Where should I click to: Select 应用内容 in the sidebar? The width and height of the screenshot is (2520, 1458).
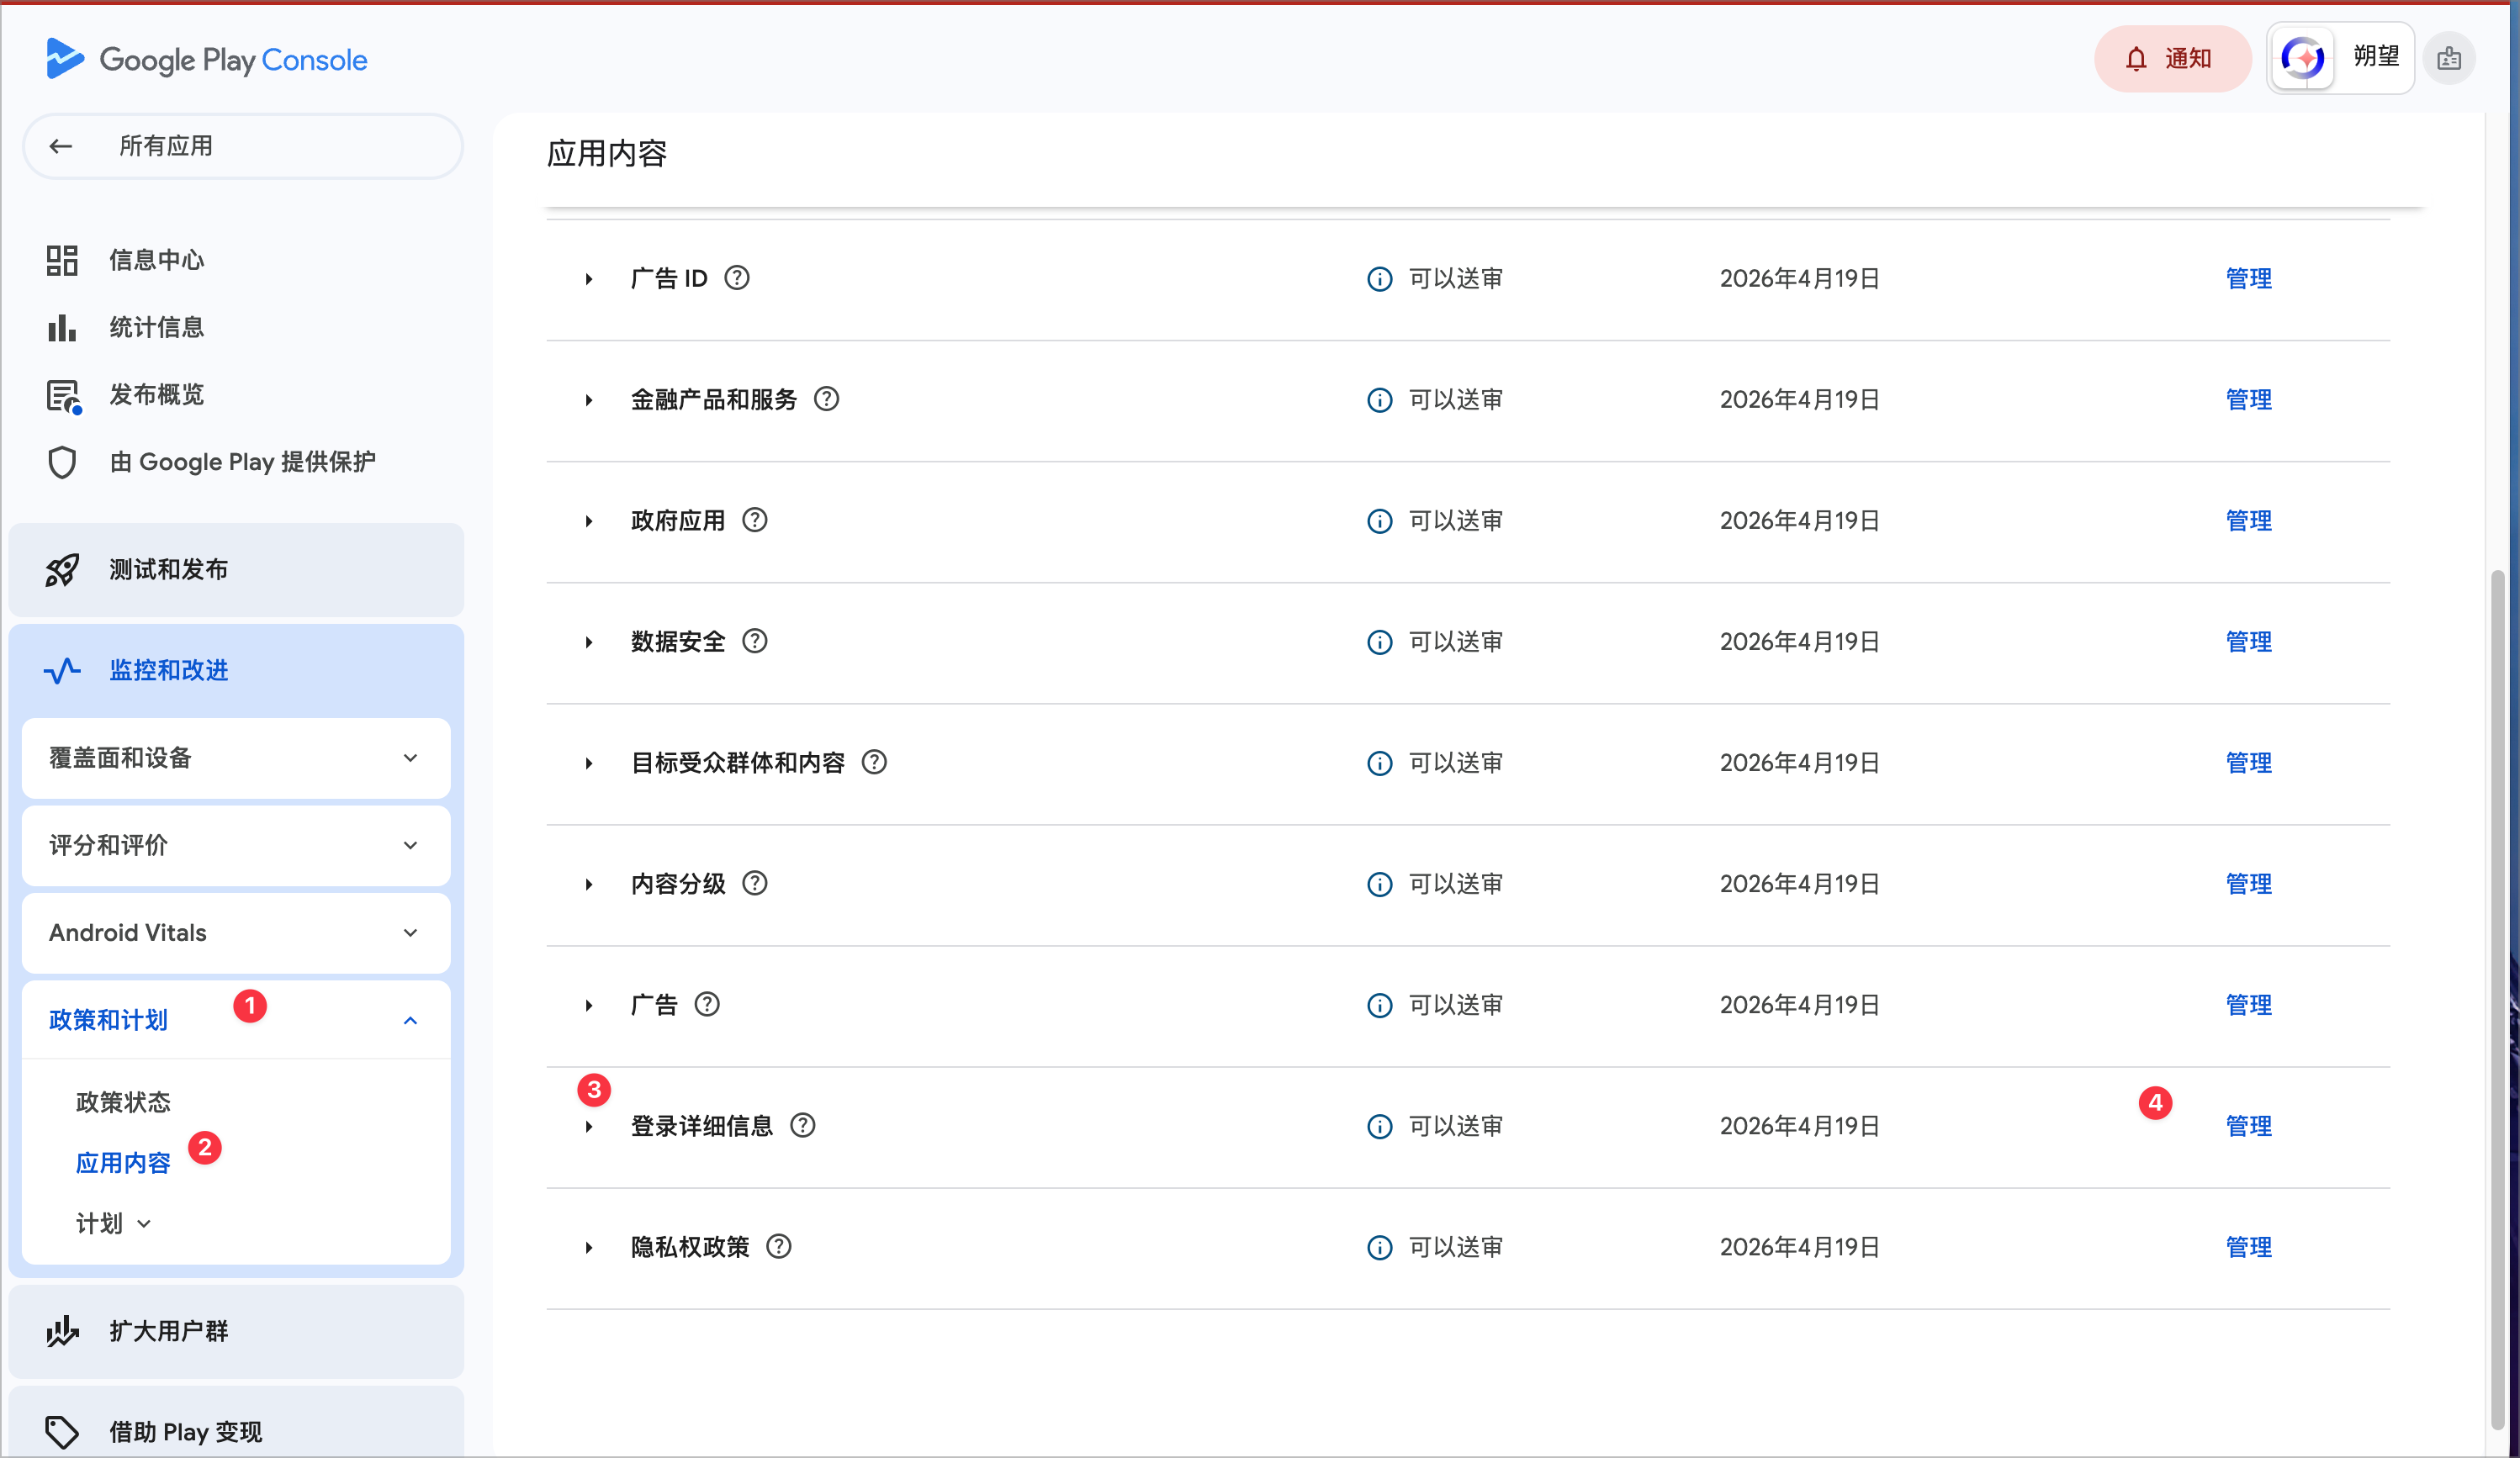tap(123, 1162)
